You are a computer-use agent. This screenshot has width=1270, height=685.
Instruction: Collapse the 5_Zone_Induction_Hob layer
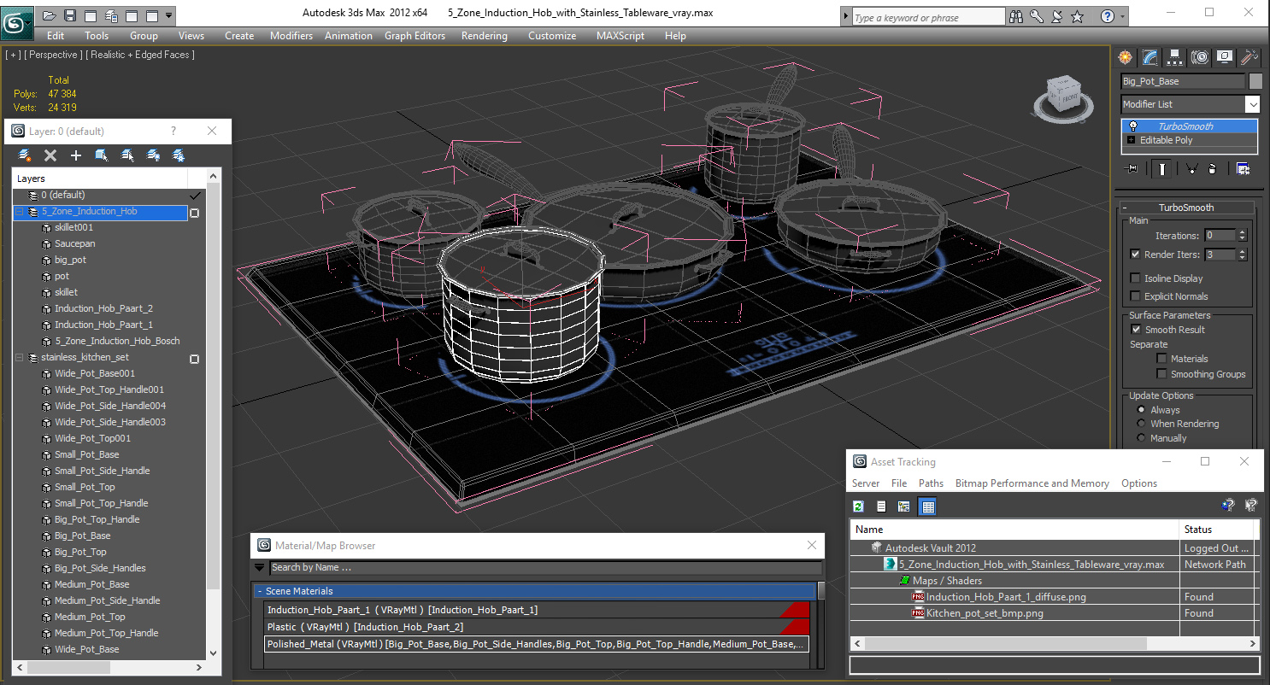tap(19, 212)
